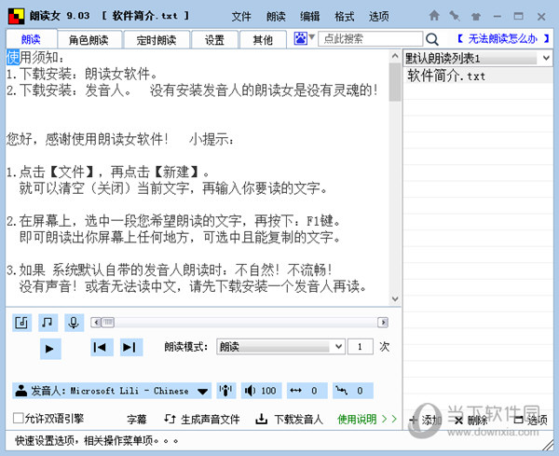The image size is (559, 456).
Task: Click the voice tuning icon beside speaker dropdown
Action: [226, 391]
